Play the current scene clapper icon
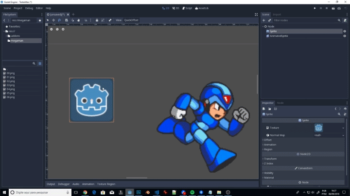The height and width of the screenshot is (196, 350). tap(333, 8)
